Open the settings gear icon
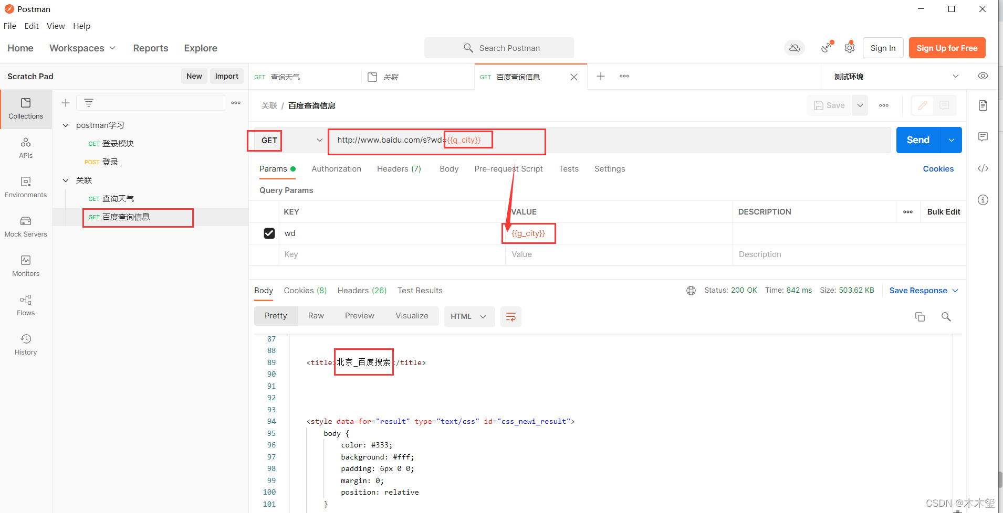This screenshot has width=1003, height=513. (x=850, y=48)
